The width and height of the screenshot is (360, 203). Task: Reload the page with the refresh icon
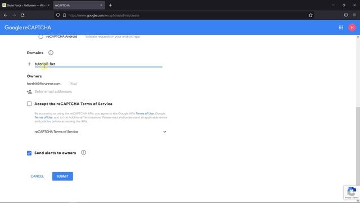[22, 15]
